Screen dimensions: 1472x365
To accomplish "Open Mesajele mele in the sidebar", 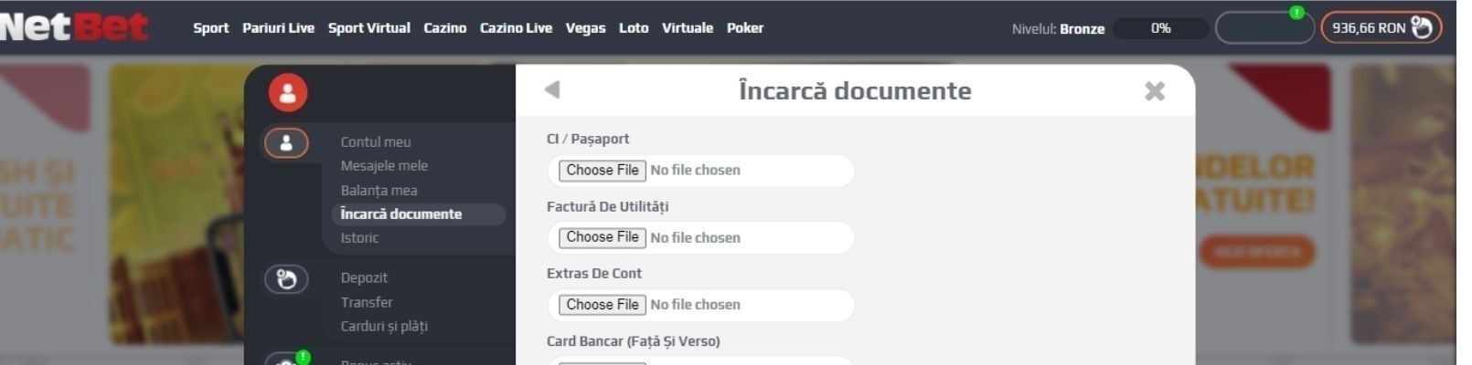I will tap(384, 166).
